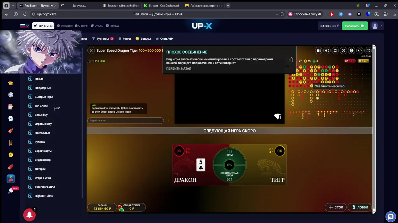Select the Рулетка category
Screen dimensions: 398x223
pyautogui.click(x=40, y=142)
